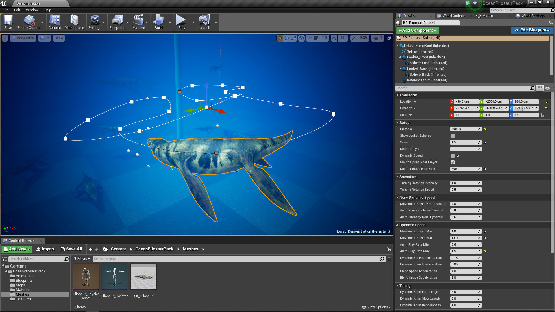
Task: Open the Marketplace toolbar icon
Action: (x=74, y=22)
